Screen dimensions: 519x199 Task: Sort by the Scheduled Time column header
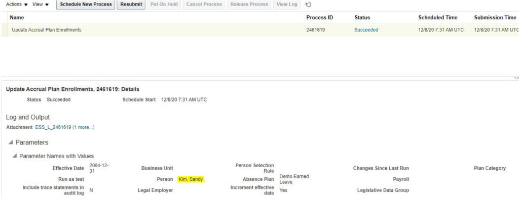point(437,18)
